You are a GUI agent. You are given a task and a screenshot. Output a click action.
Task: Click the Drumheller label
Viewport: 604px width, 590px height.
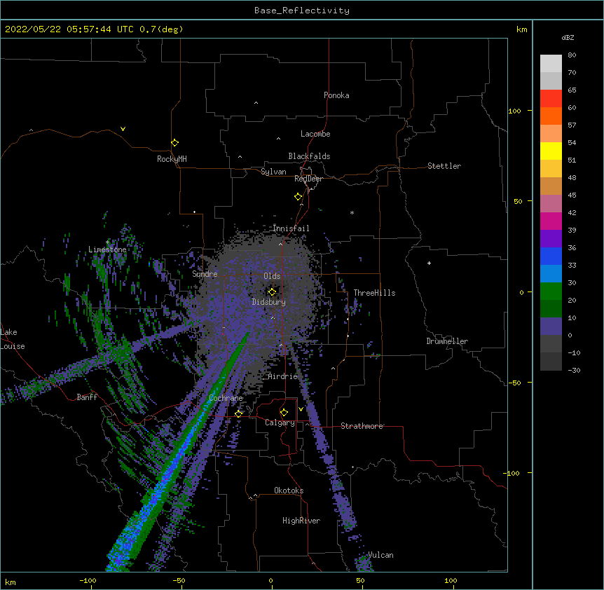(x=447, y=341)
